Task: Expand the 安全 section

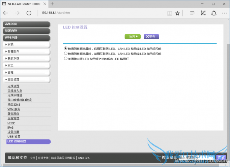Action: pos(26,66)
